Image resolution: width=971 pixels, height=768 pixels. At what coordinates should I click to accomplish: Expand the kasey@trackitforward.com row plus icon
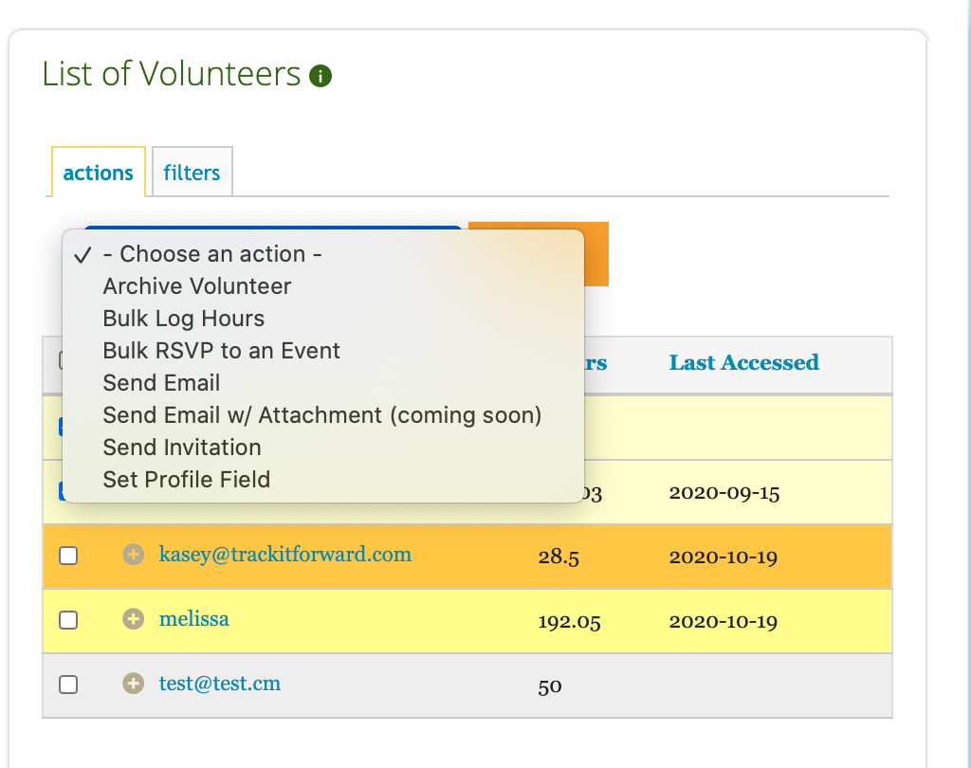coord(133,554)
